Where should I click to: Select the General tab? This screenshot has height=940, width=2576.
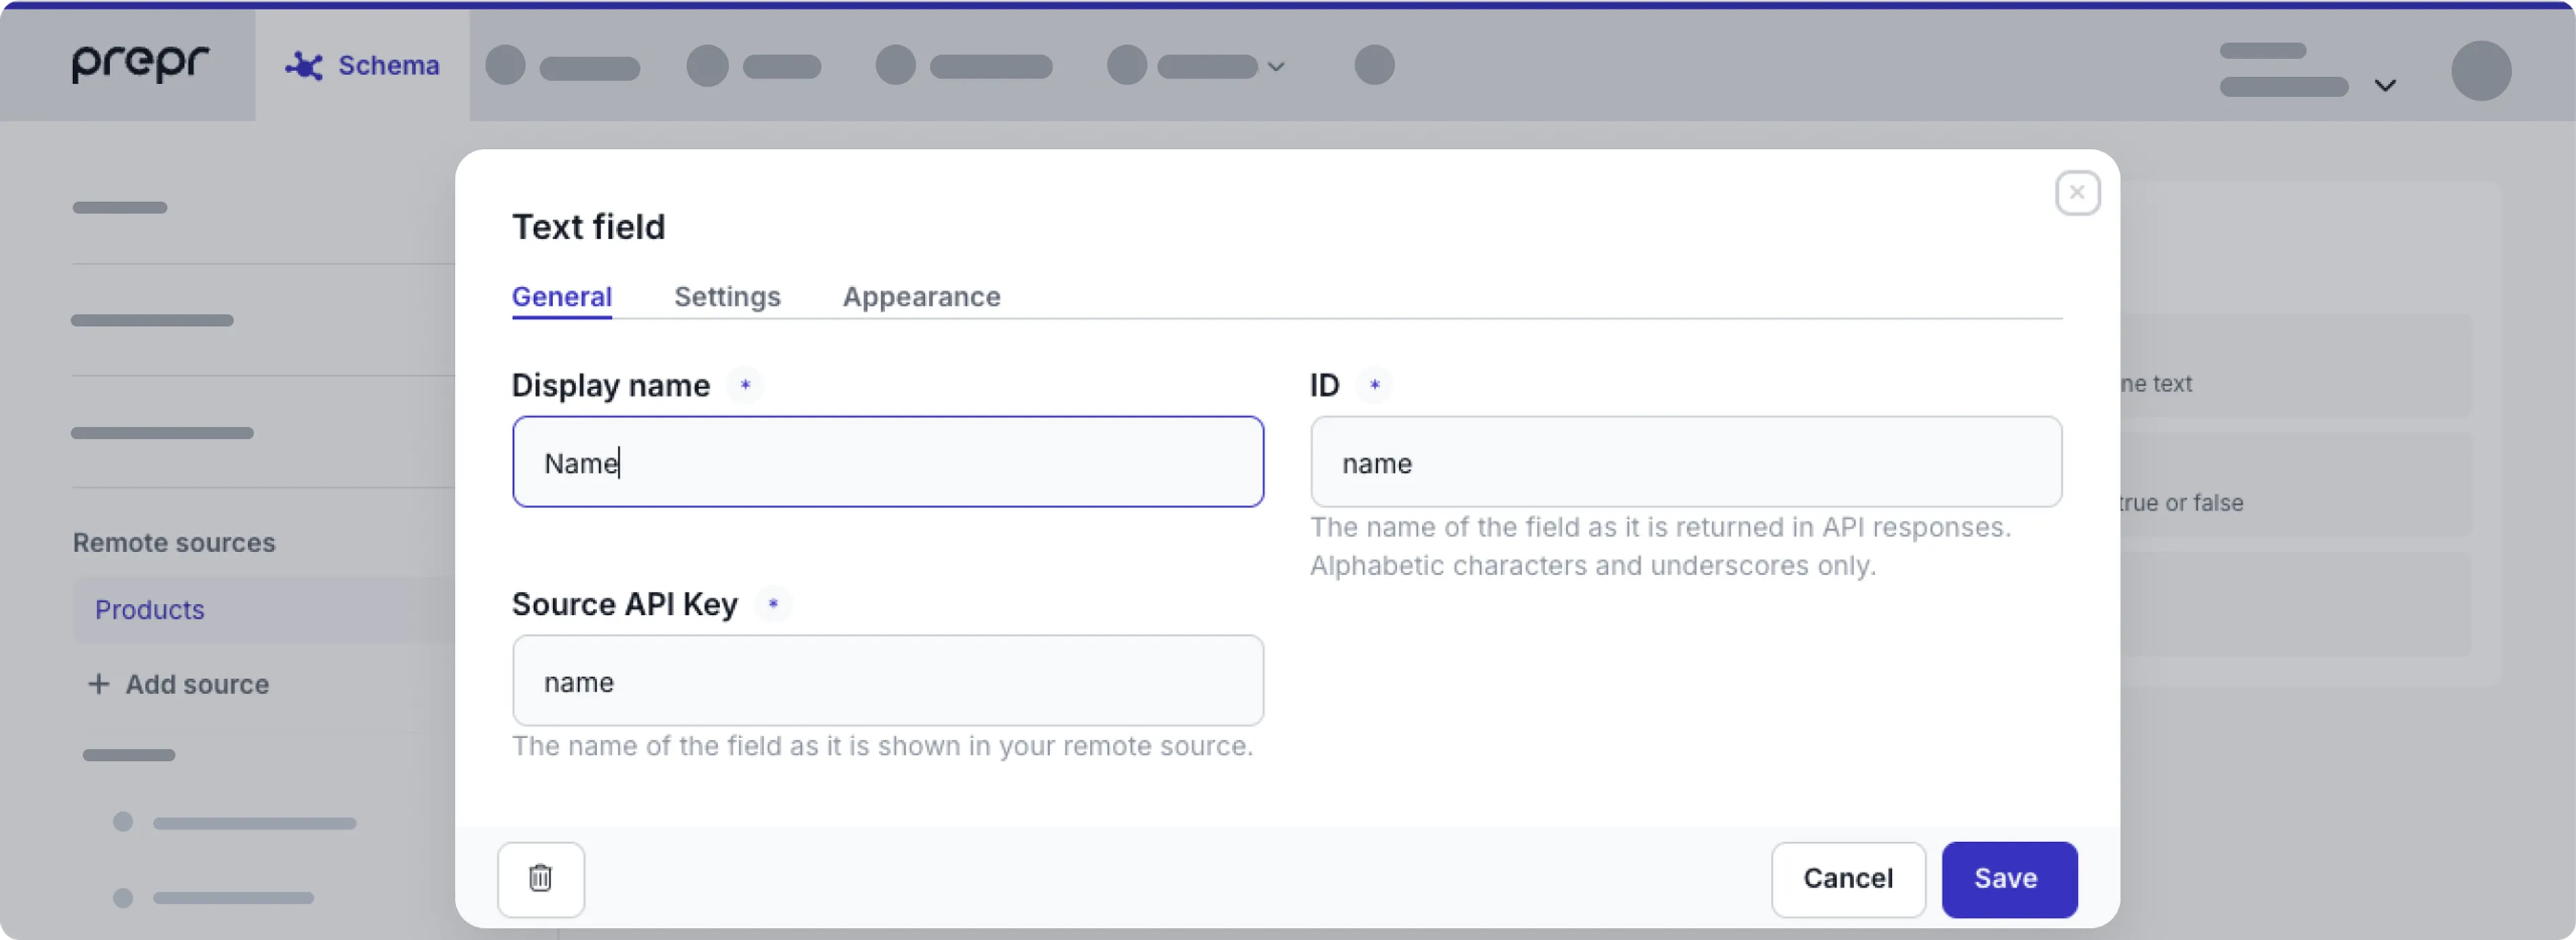click(561, 297)
